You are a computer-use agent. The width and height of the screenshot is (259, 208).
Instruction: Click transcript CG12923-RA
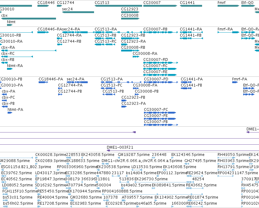[124, 44]
